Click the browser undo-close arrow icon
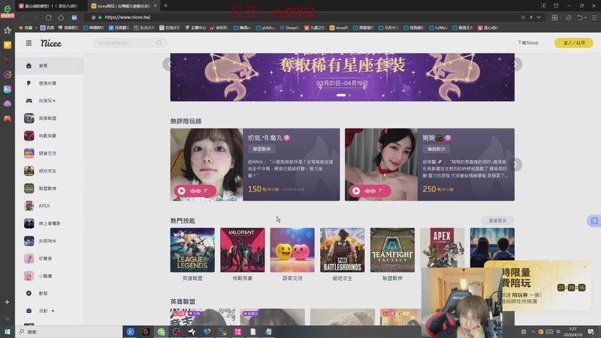Screen dimensions: 601x338 580,17
